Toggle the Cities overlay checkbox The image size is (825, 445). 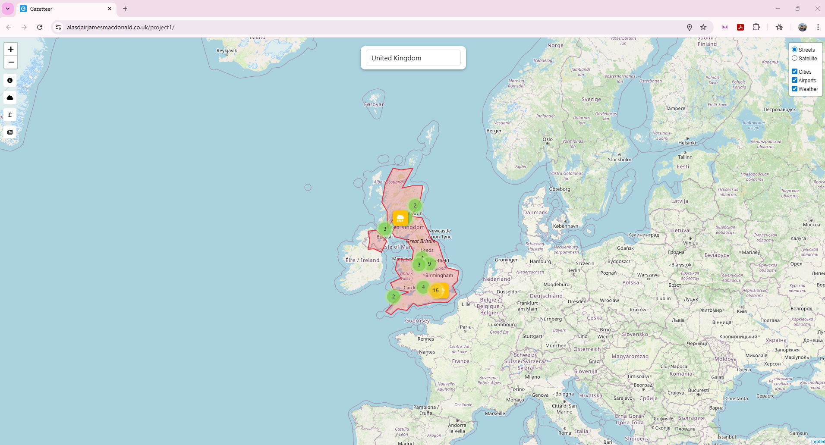[x=794, y=72]
